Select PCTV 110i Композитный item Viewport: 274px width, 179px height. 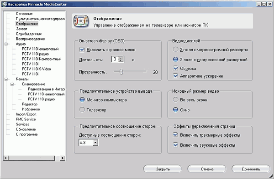(42, 59)
